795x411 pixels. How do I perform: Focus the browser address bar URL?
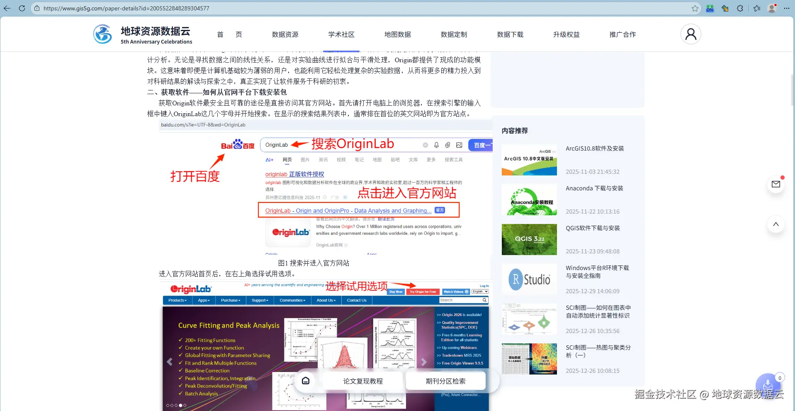126,8
